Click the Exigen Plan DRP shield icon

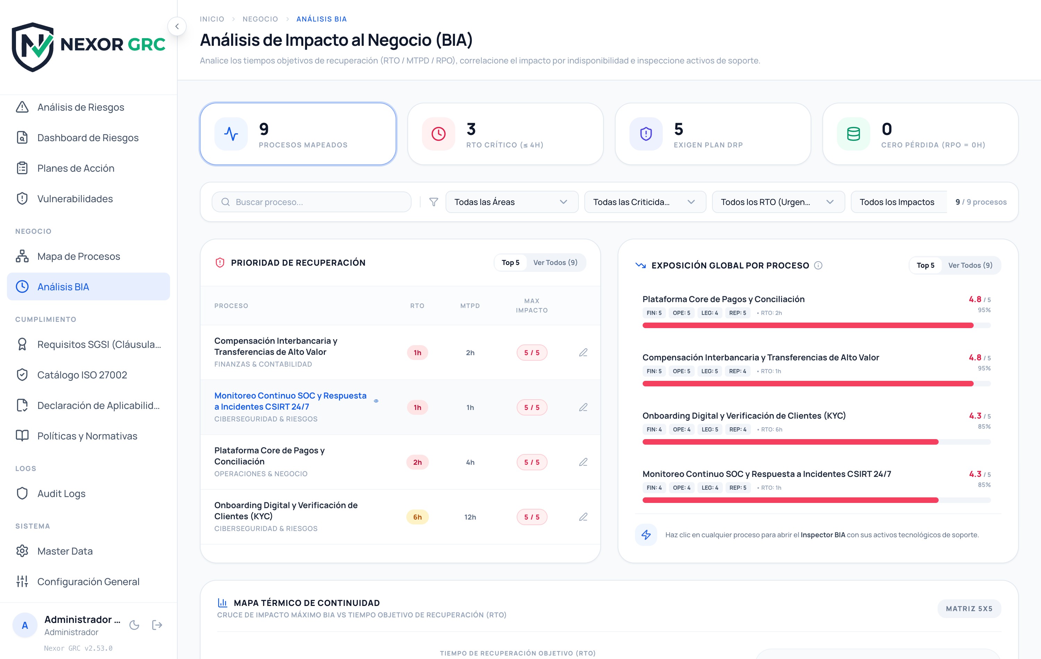(x=646, y=134)
